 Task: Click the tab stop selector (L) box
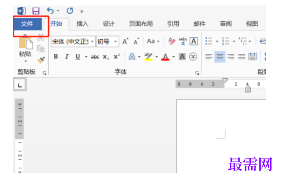coord(20,85)
